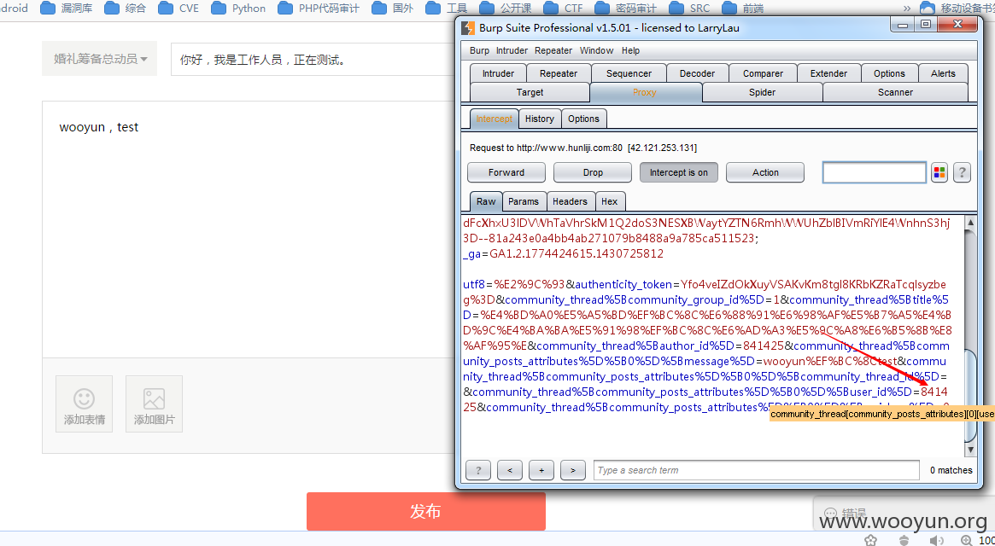
Task: Switch to the Intruder tool tab
Action: [x=498, y=73]
